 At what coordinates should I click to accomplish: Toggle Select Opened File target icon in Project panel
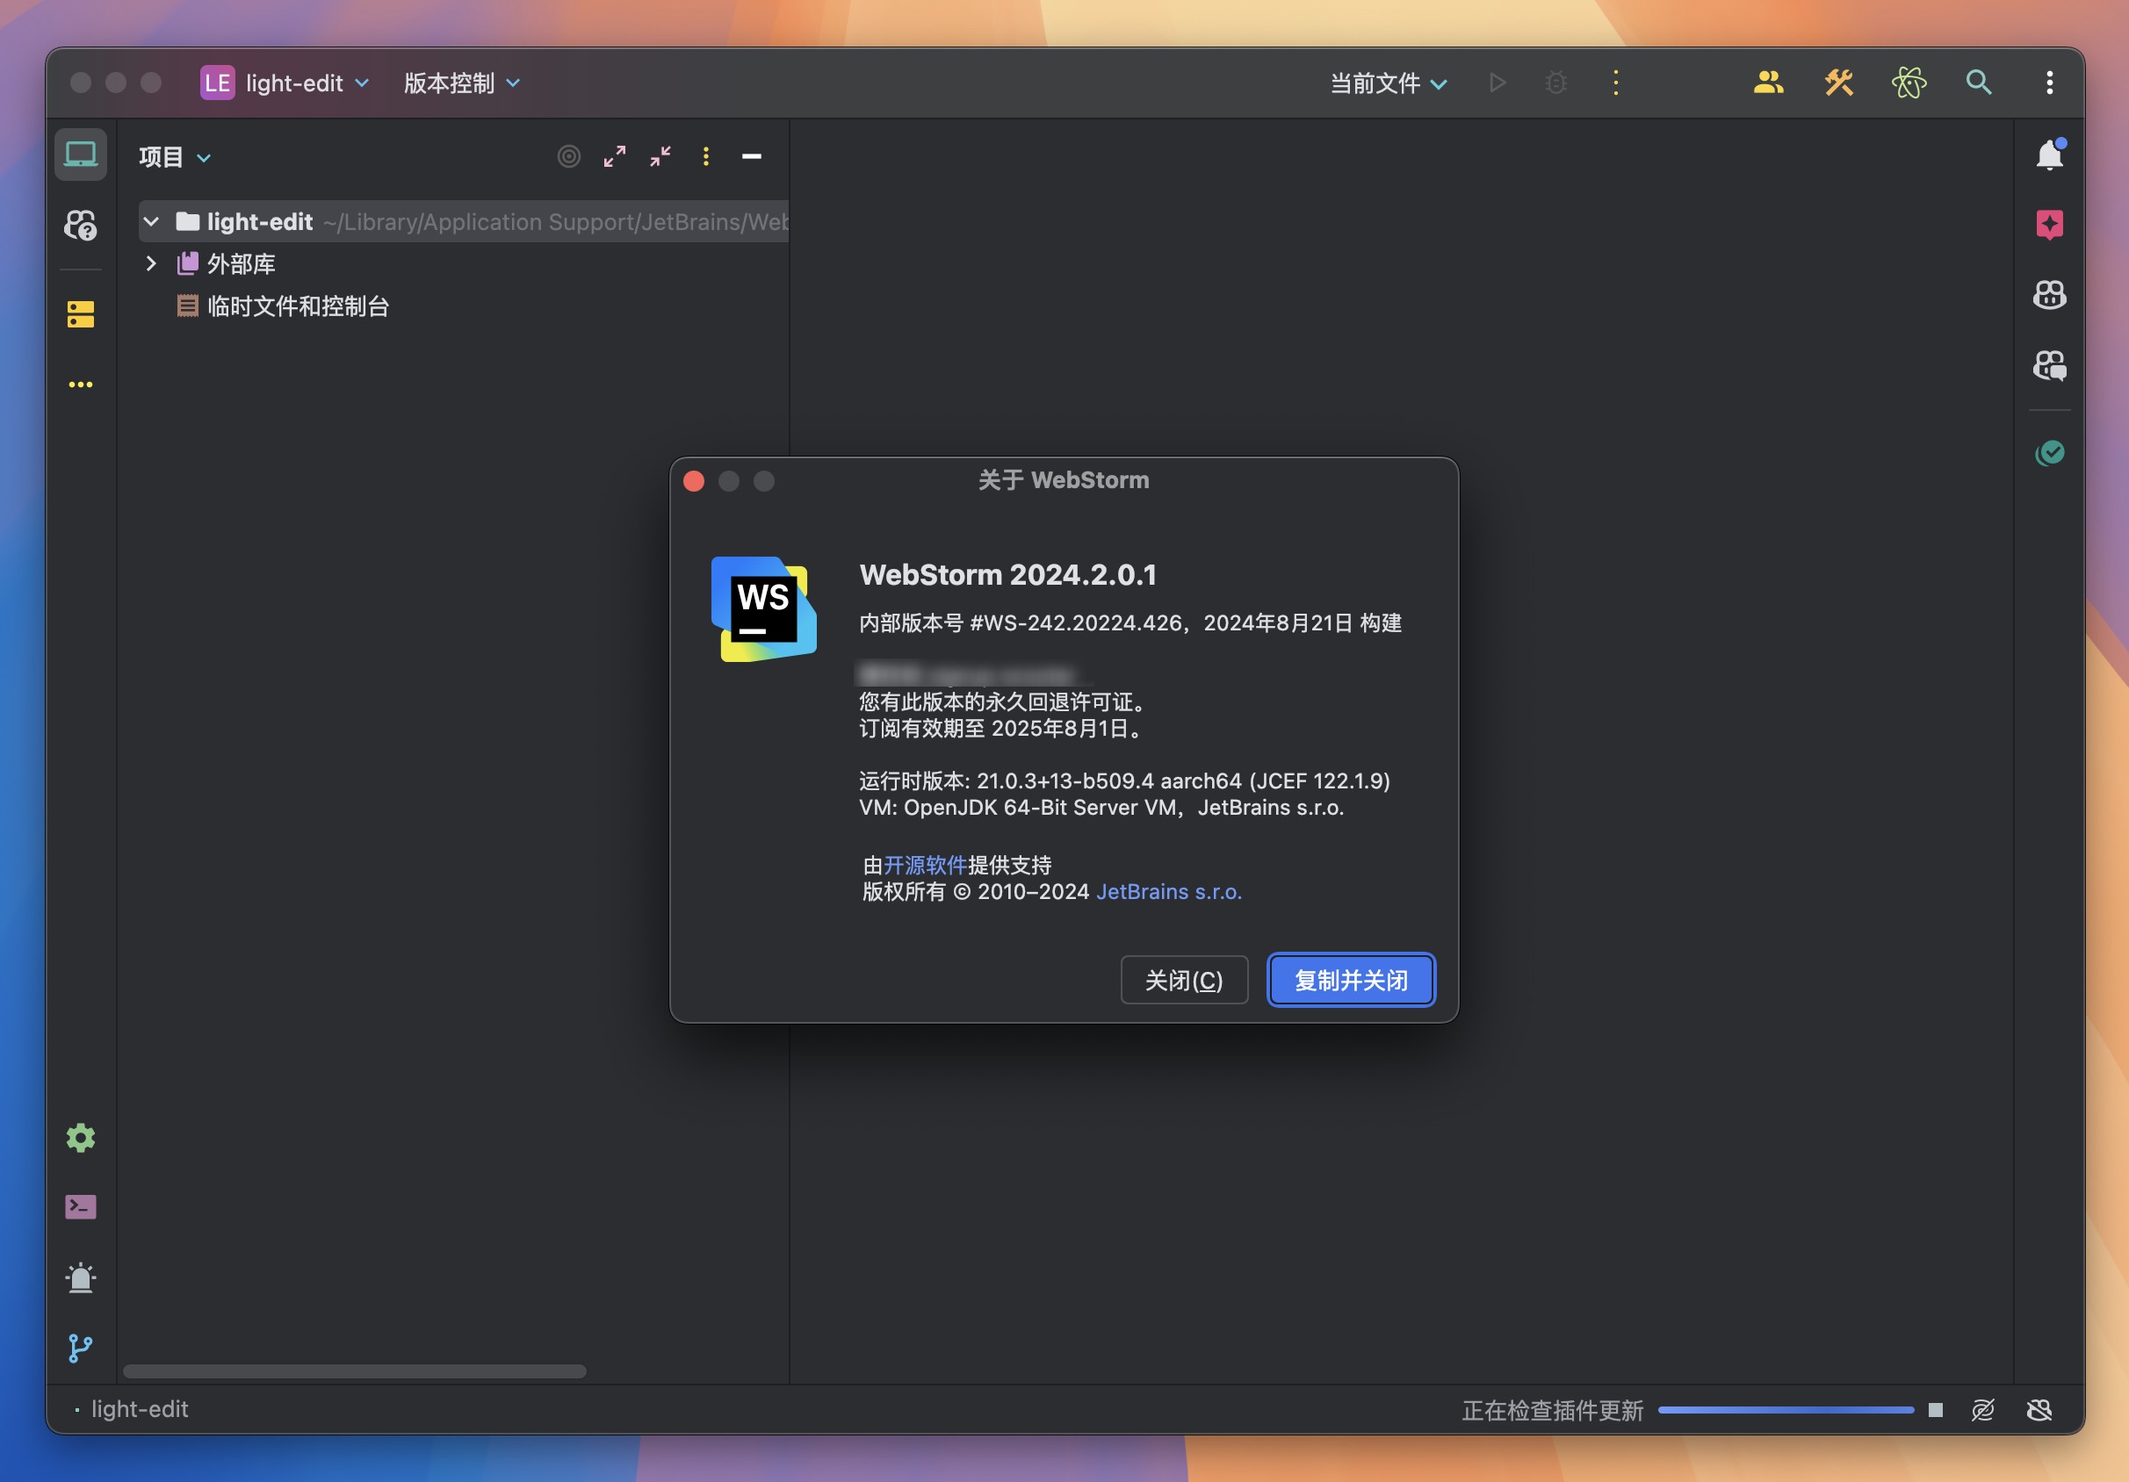568,156
